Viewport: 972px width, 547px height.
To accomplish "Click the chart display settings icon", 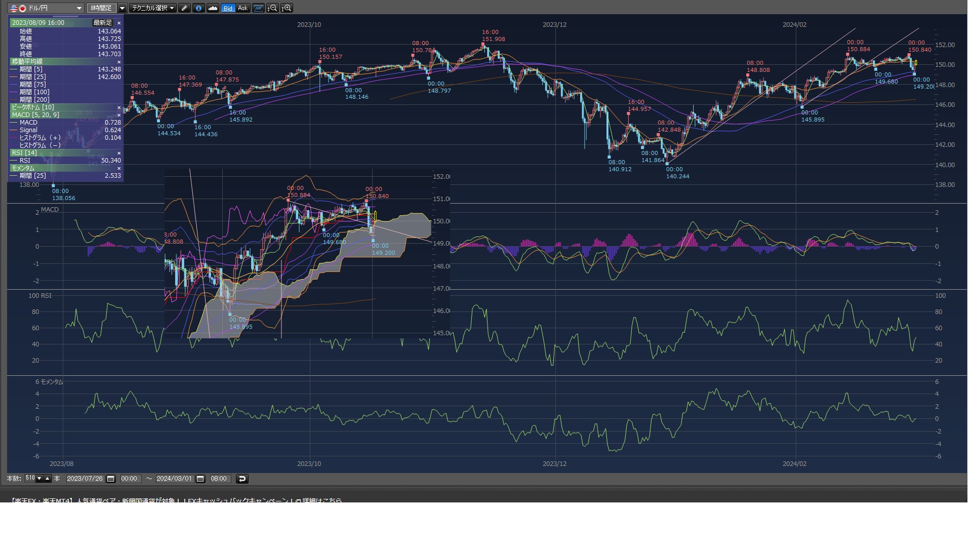I will (258, 8).
